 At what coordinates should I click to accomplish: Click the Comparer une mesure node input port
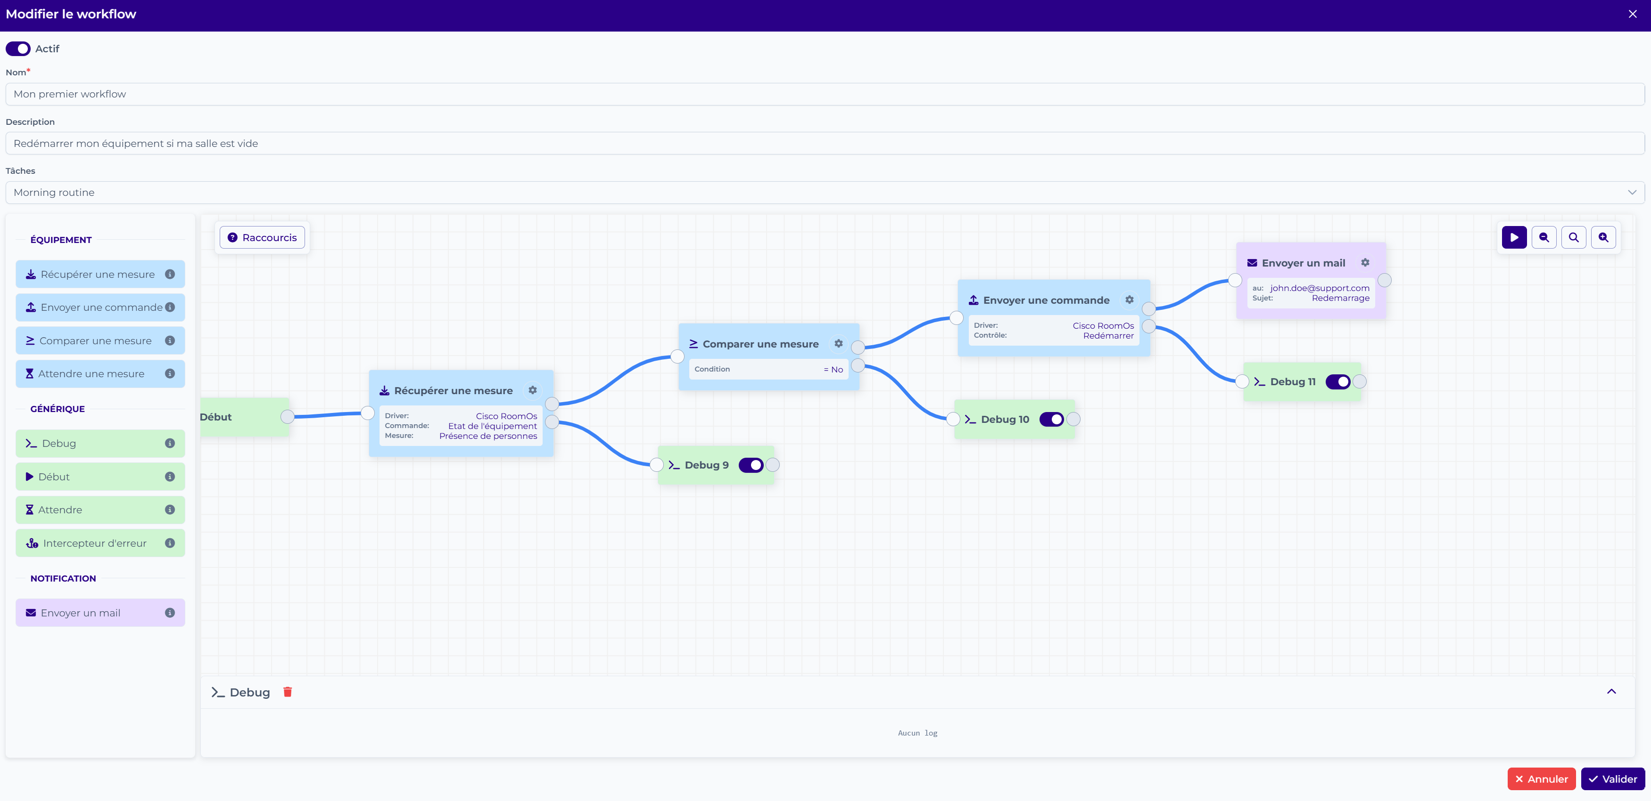pyautogui.click(x=677, y=356)
